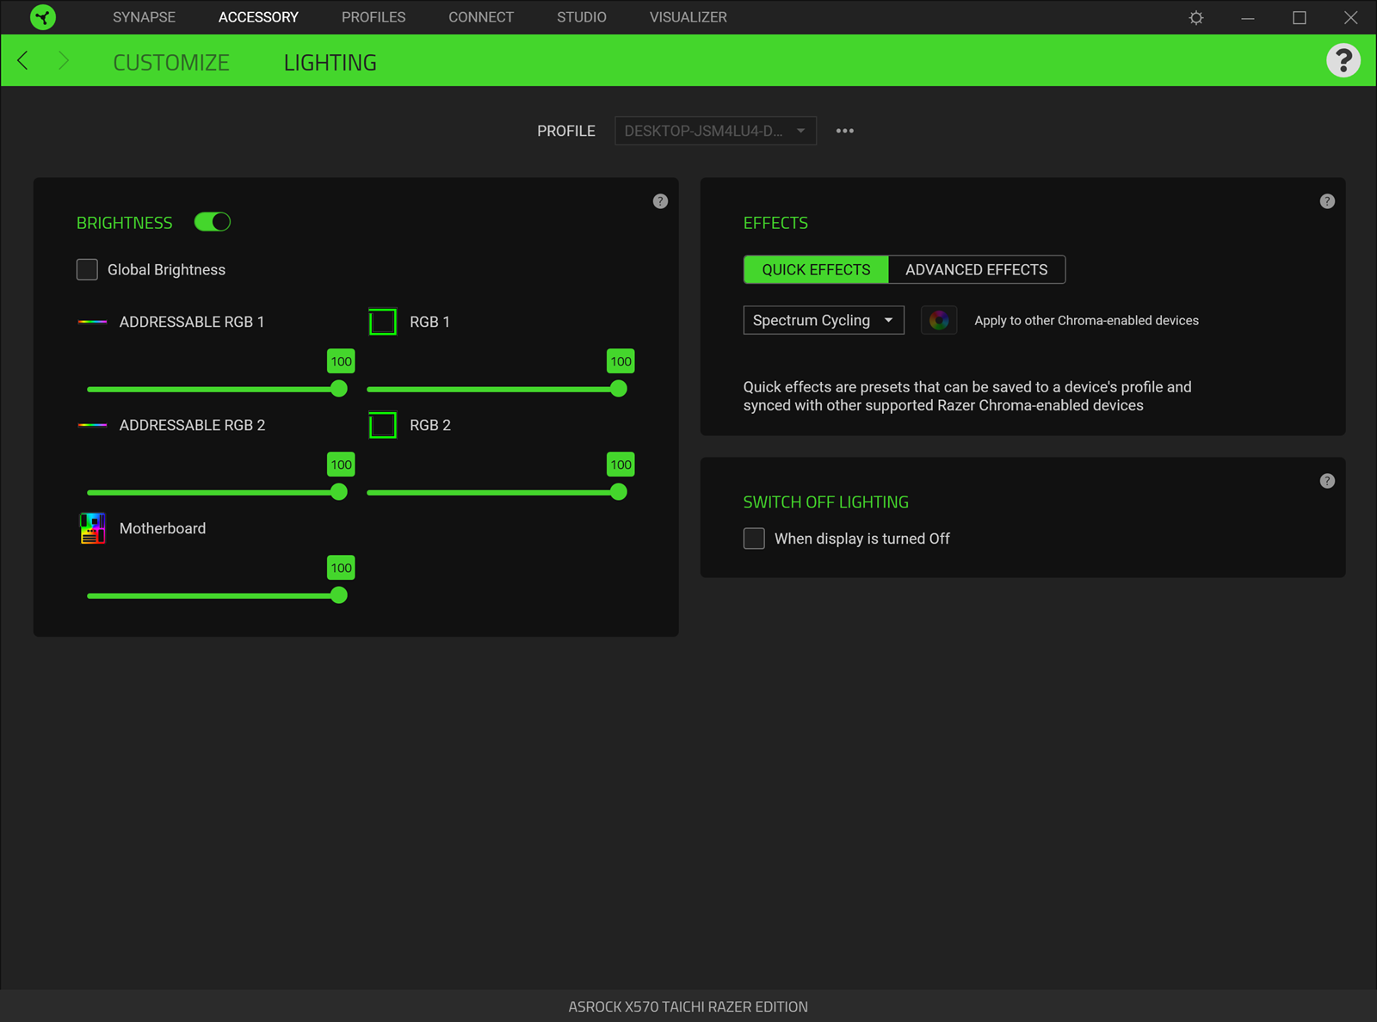Screen dimensions: 1377x1022
Task: Adjust the Addressable RGB 1 brightness slider
Action: (217, 389)
